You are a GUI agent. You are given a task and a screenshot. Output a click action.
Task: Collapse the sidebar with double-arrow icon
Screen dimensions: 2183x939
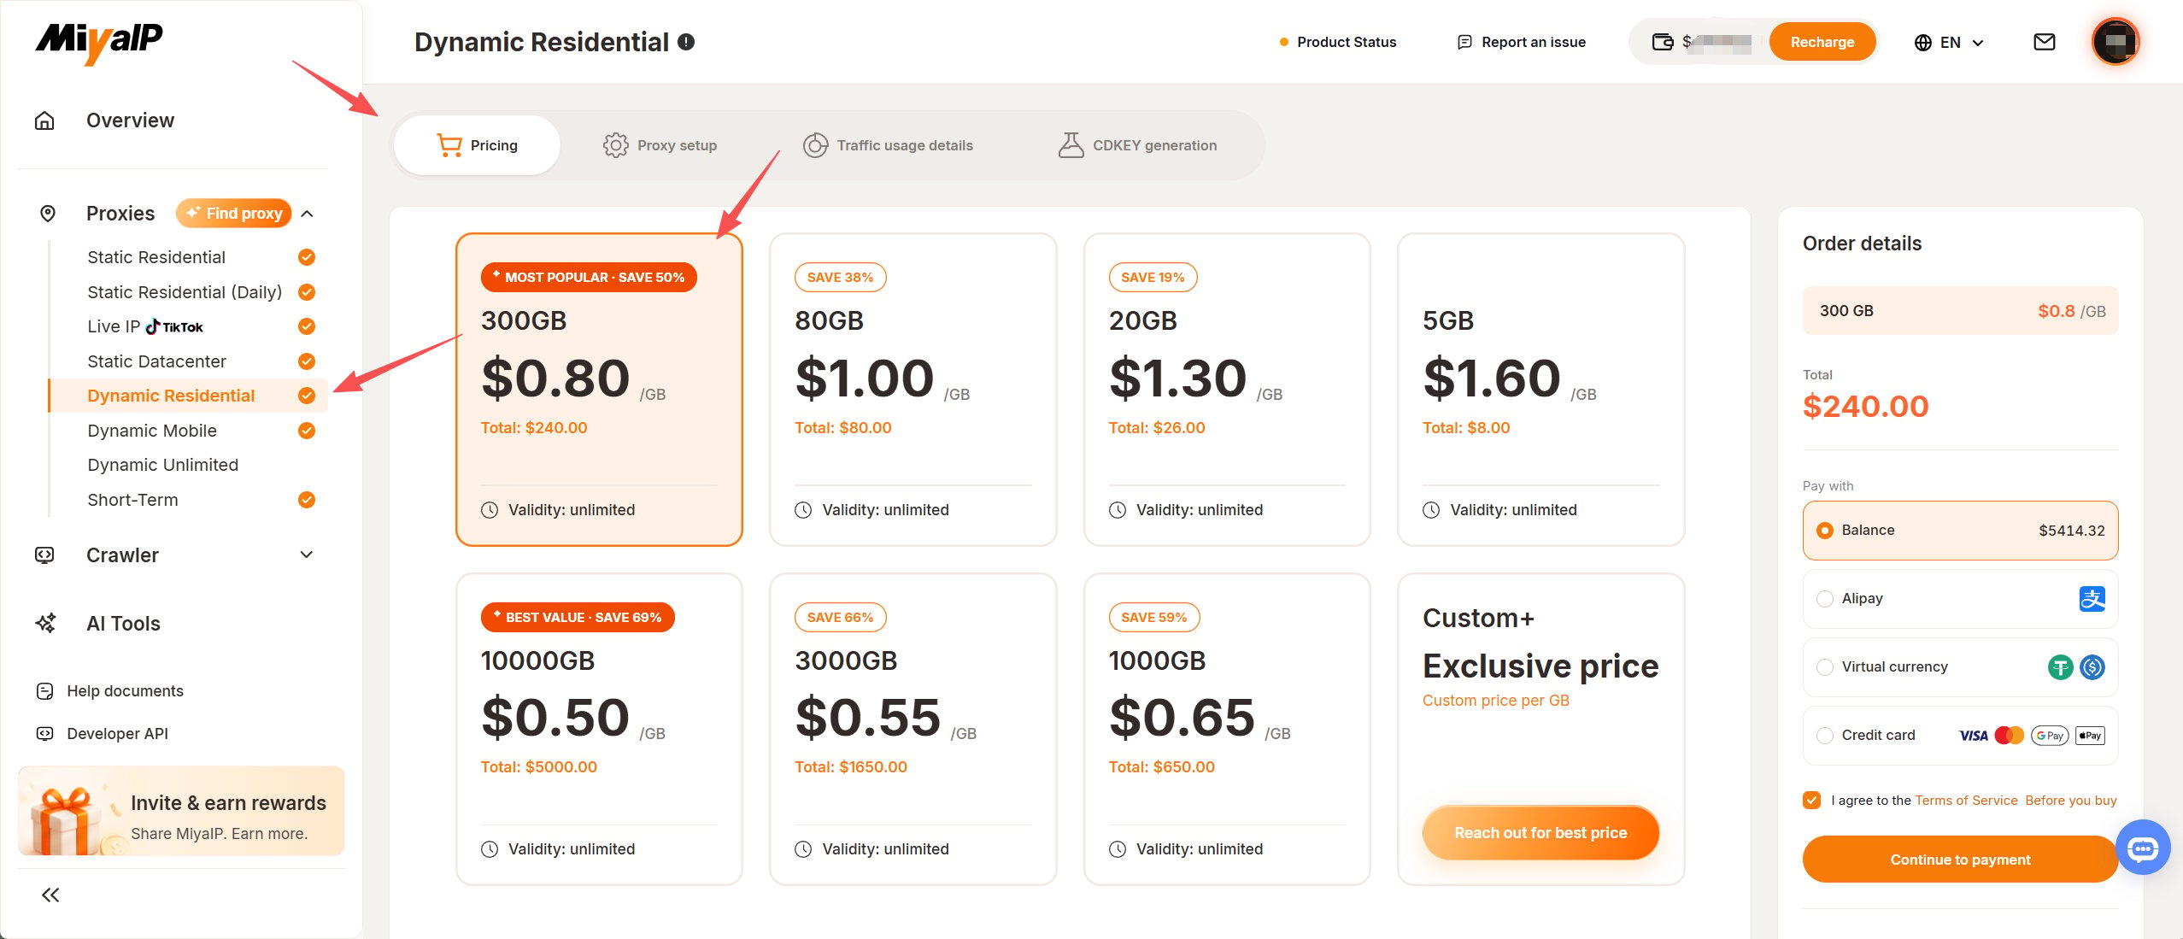coord(50,895)
